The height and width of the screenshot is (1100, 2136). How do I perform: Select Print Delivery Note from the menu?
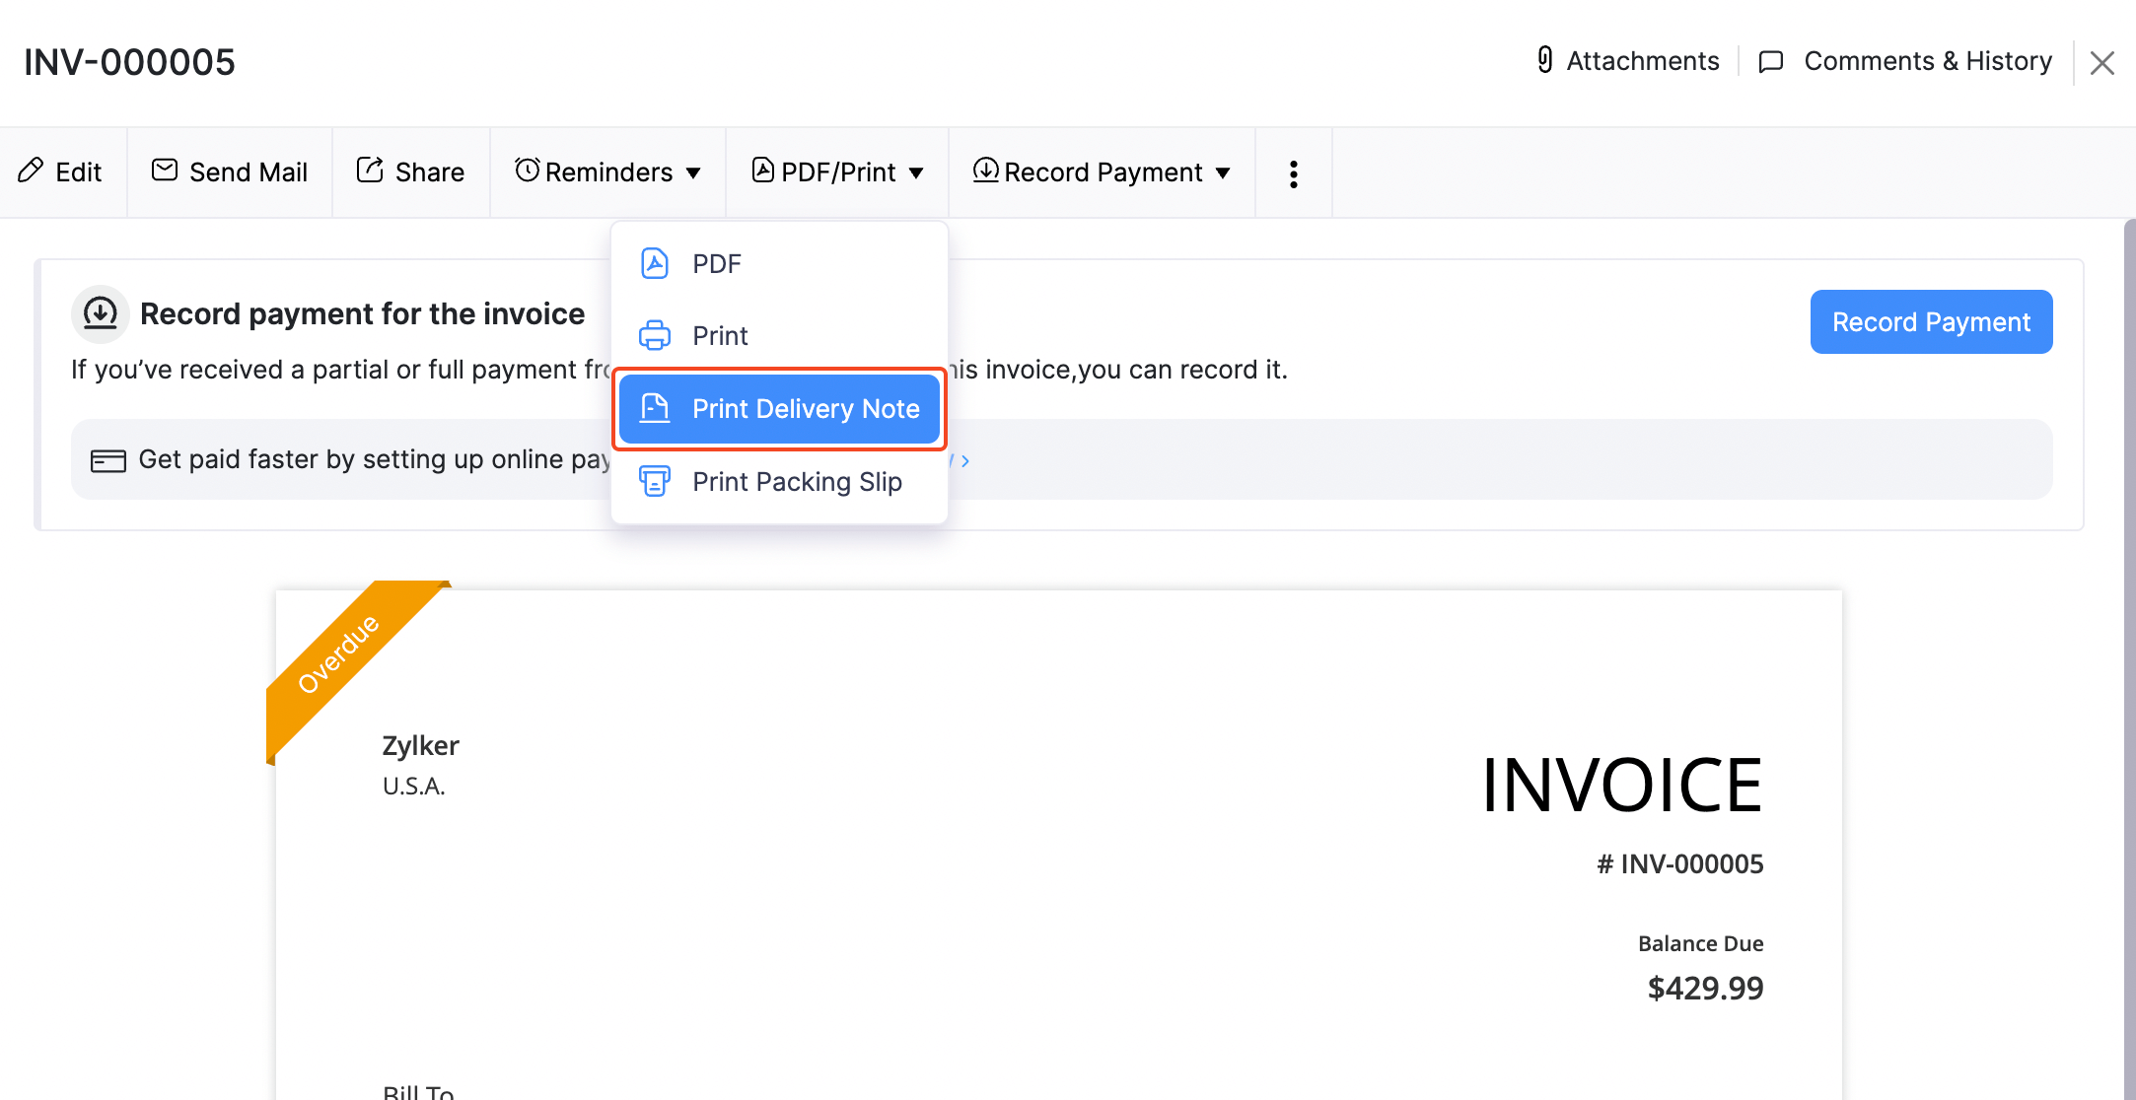tap(805, 408)
